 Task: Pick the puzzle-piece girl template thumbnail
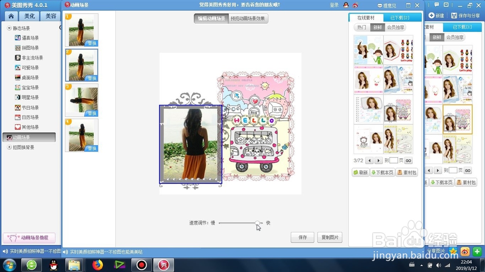(369, 49)
